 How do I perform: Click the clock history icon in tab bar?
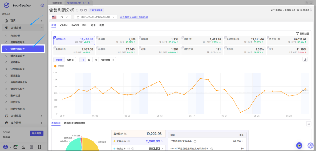(311, 3)
